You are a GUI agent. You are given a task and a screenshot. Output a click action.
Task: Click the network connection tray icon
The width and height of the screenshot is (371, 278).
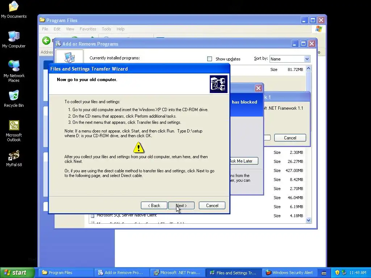[344, 273]
